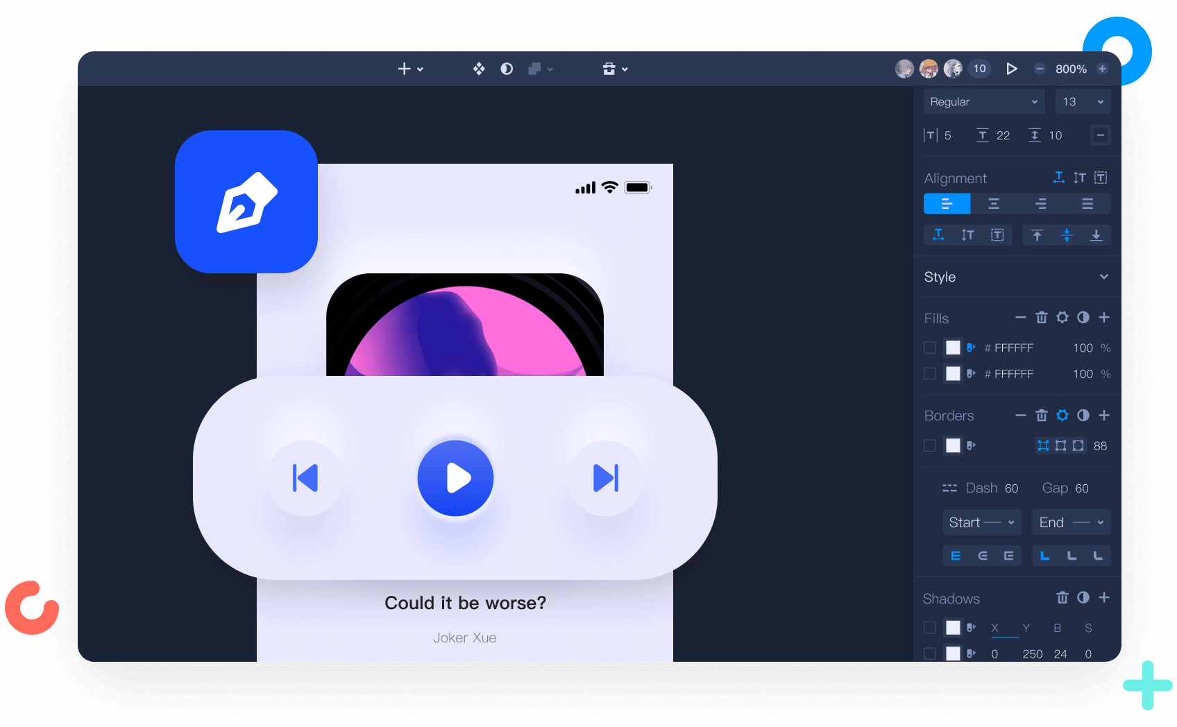Toggle the second fill checkbox
1177x727 pixels.
tap(930, 374)
